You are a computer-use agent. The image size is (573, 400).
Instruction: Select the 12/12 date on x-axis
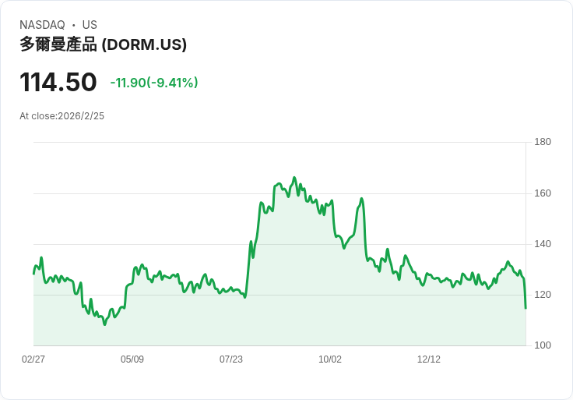coord(429,359)
